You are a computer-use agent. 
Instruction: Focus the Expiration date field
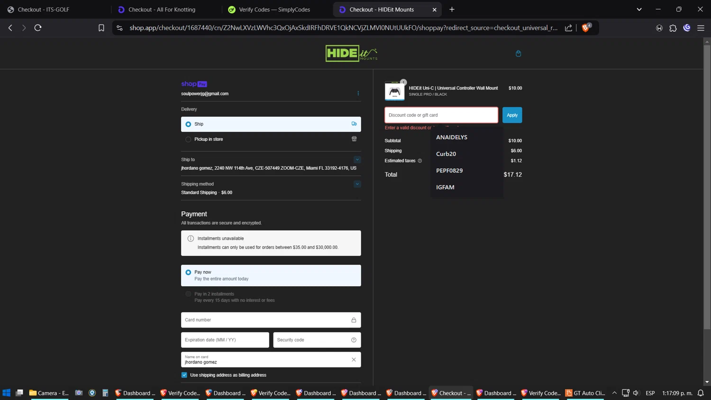pos(225,340)
